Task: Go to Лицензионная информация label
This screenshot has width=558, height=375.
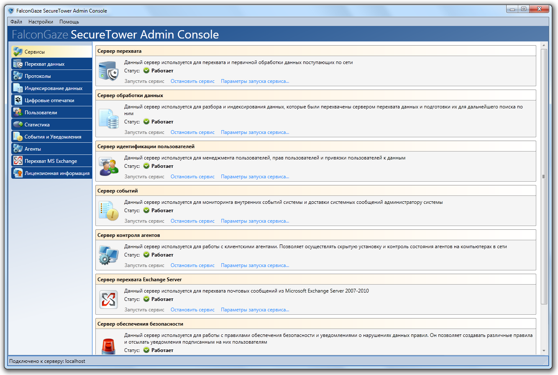Action: [x=57, y=173]
